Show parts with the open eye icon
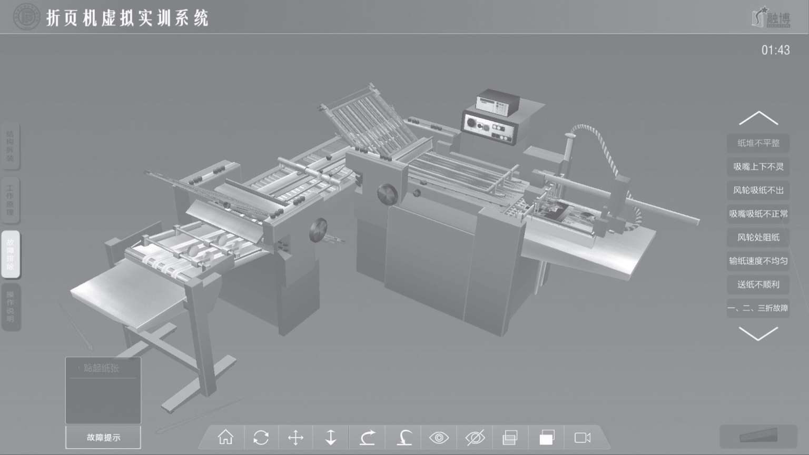The image size is (809, 455). [x=439, y=437]
